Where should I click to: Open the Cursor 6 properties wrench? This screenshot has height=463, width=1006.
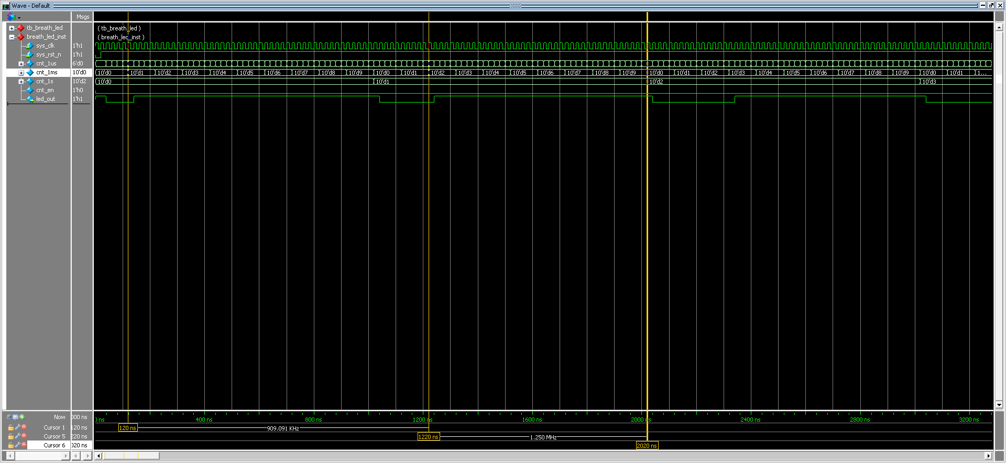[x=17, y=445]
